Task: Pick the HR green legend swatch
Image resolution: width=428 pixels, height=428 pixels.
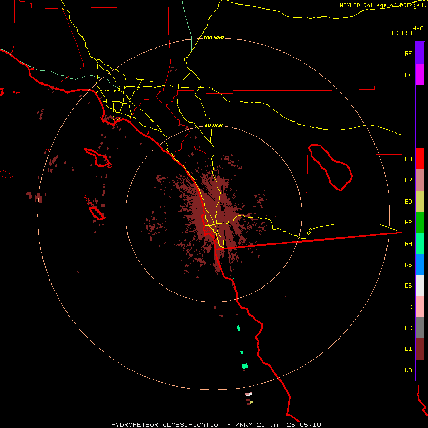Action: point(420,223)
